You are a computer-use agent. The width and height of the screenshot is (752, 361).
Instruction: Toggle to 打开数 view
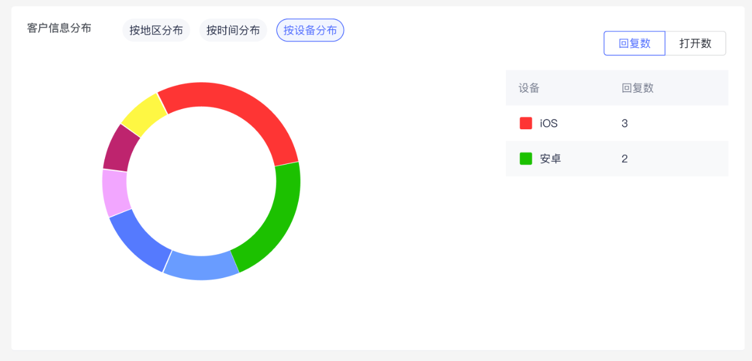tap(695, 43)
